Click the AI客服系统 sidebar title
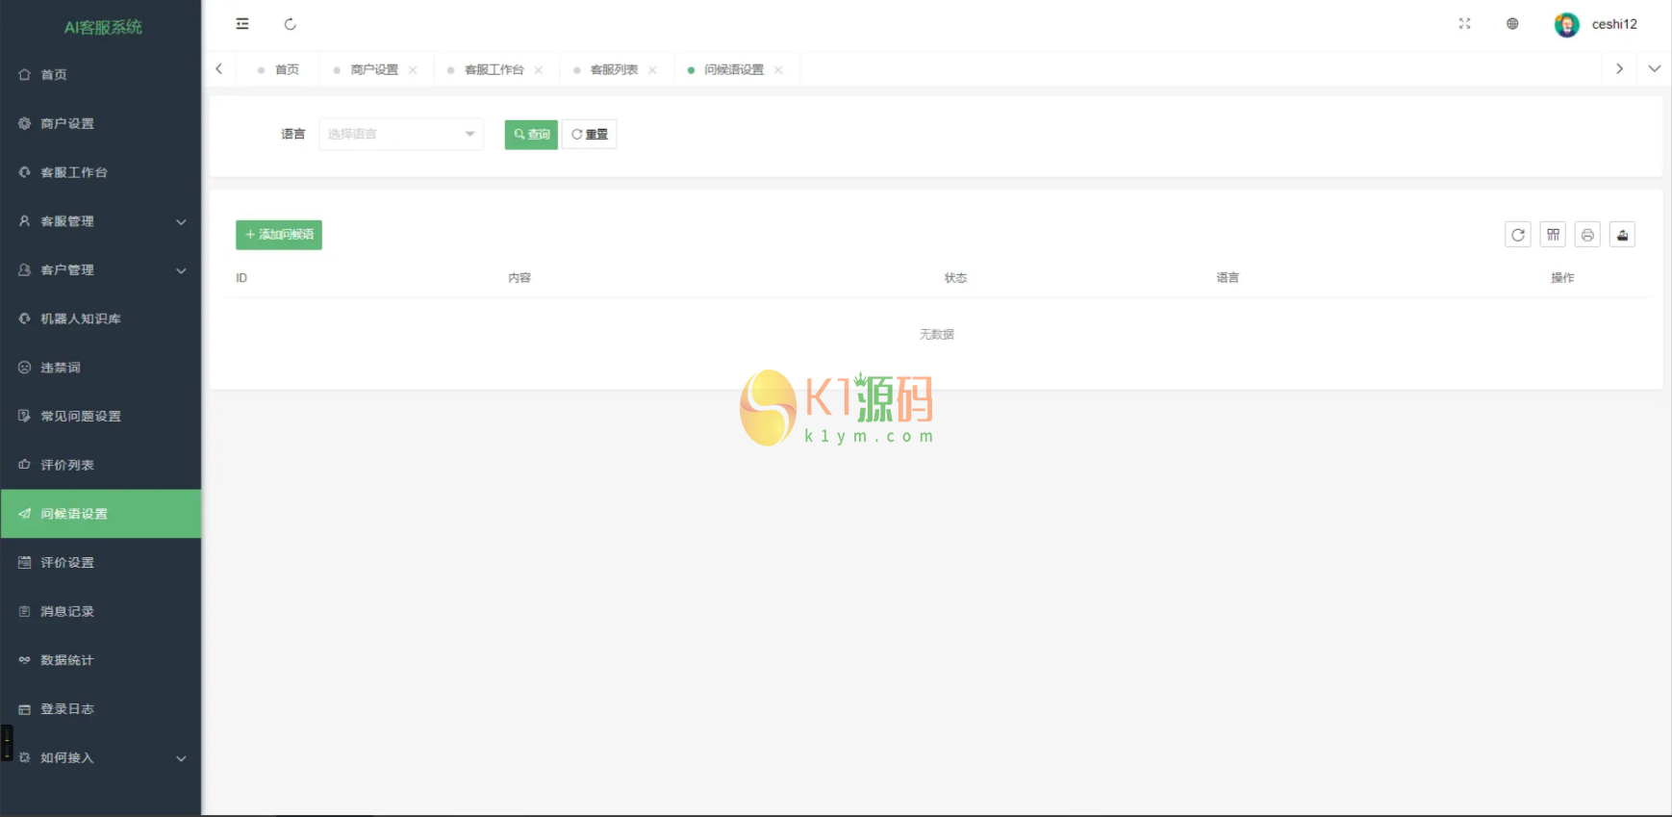Viewport: 1672px width, 817px height. 103,27
